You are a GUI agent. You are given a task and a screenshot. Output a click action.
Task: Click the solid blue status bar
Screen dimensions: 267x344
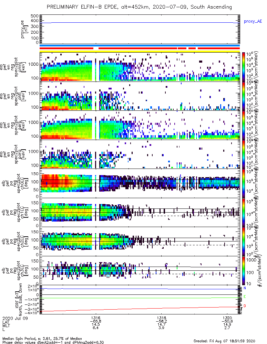140,45
